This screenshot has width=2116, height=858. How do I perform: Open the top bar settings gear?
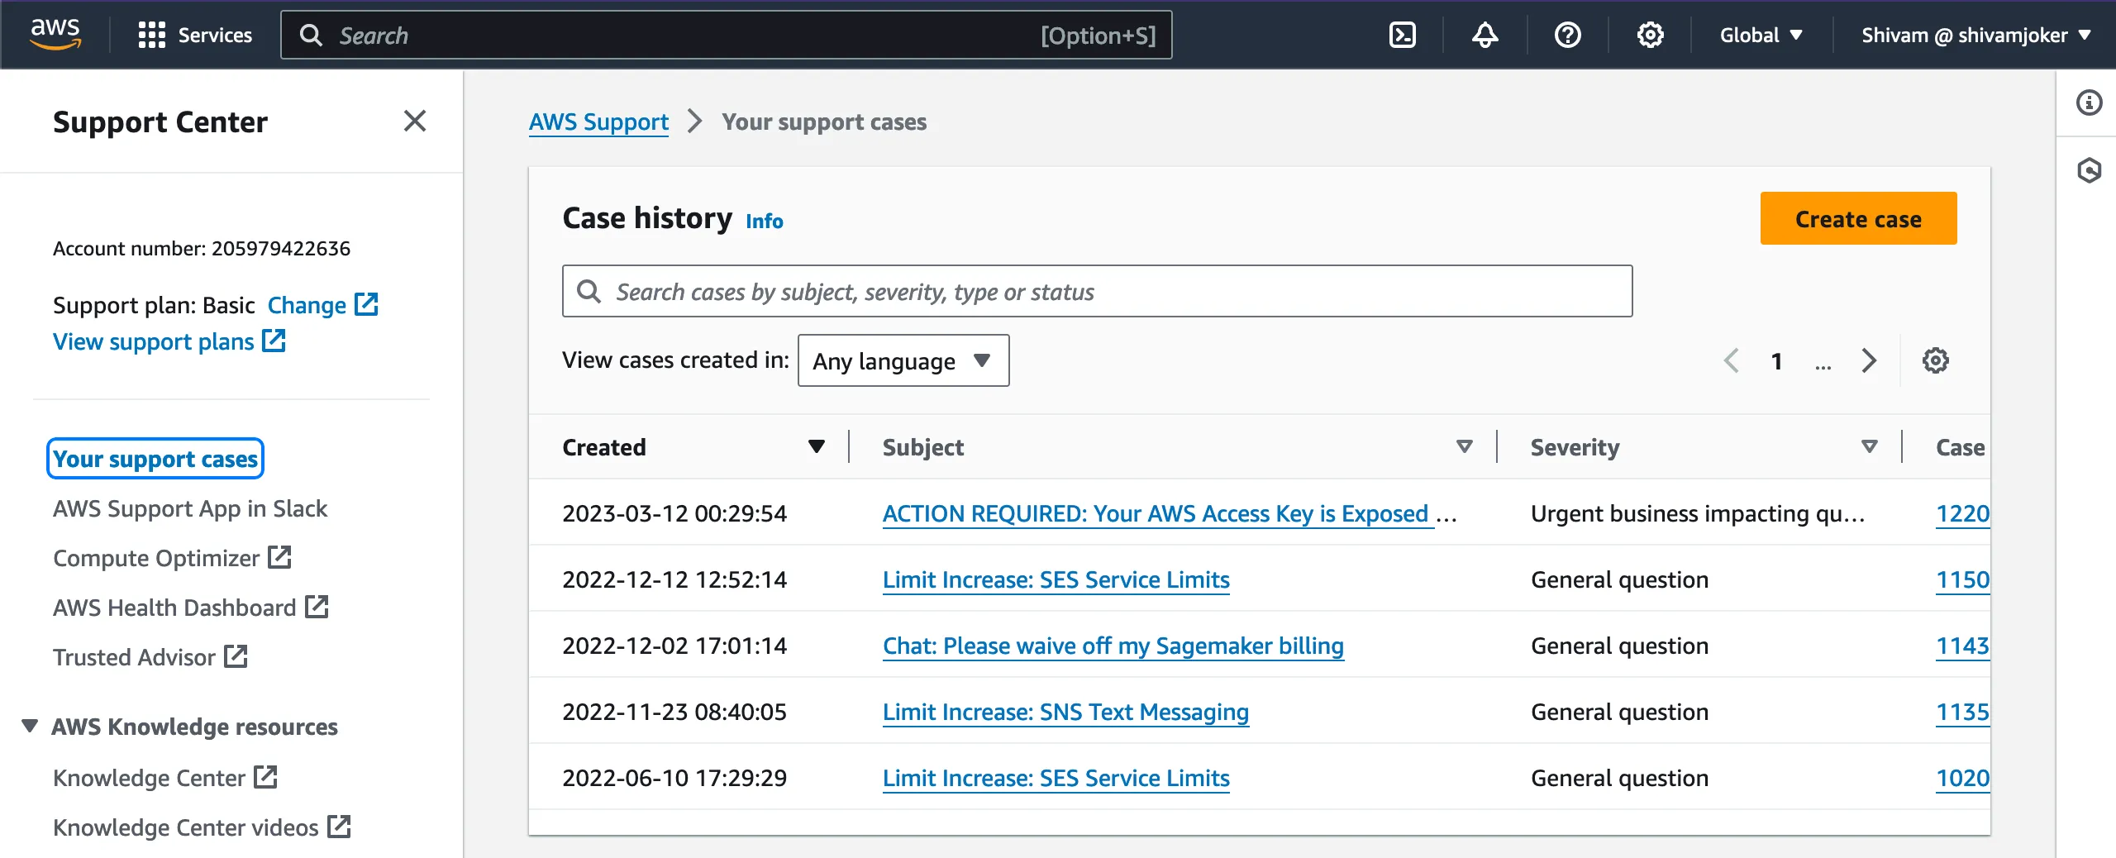pyautogui.click(x=1651, y=35)
